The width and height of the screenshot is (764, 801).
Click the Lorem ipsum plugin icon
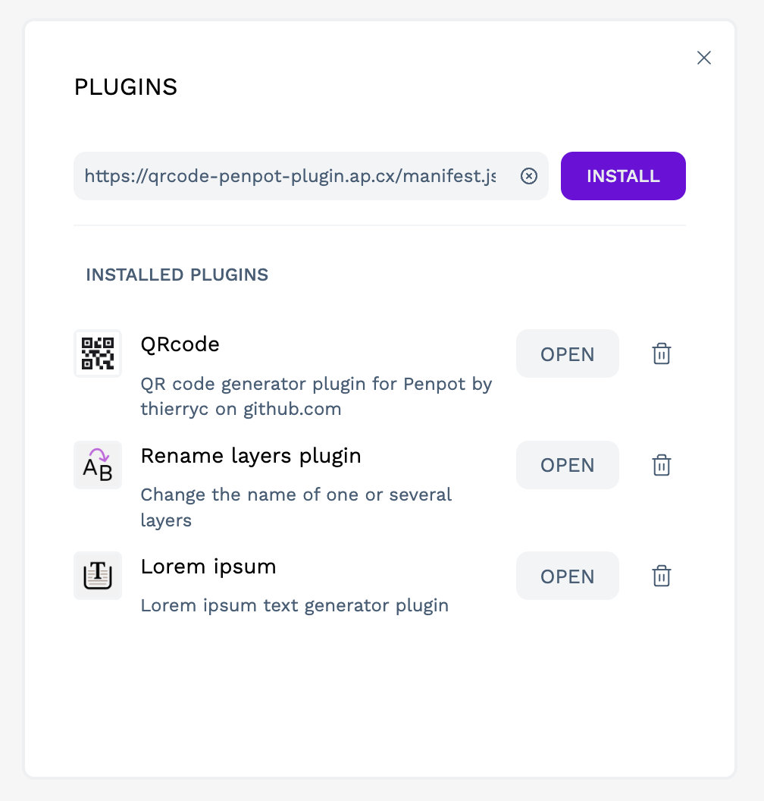tap(98, 576)
